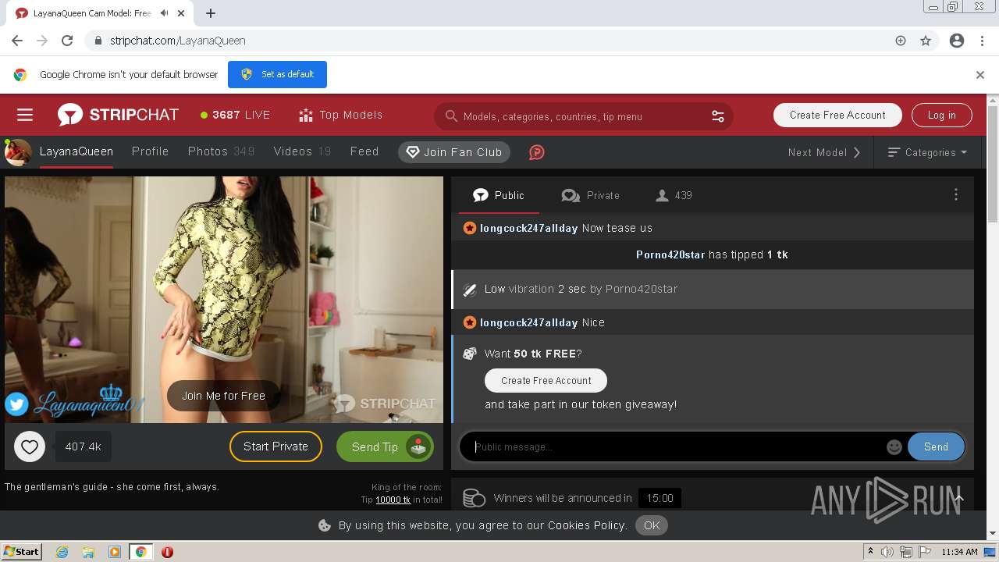Click the giveaway coins icon
Screen dimensions: 999x562
click(x=474, y=498)
